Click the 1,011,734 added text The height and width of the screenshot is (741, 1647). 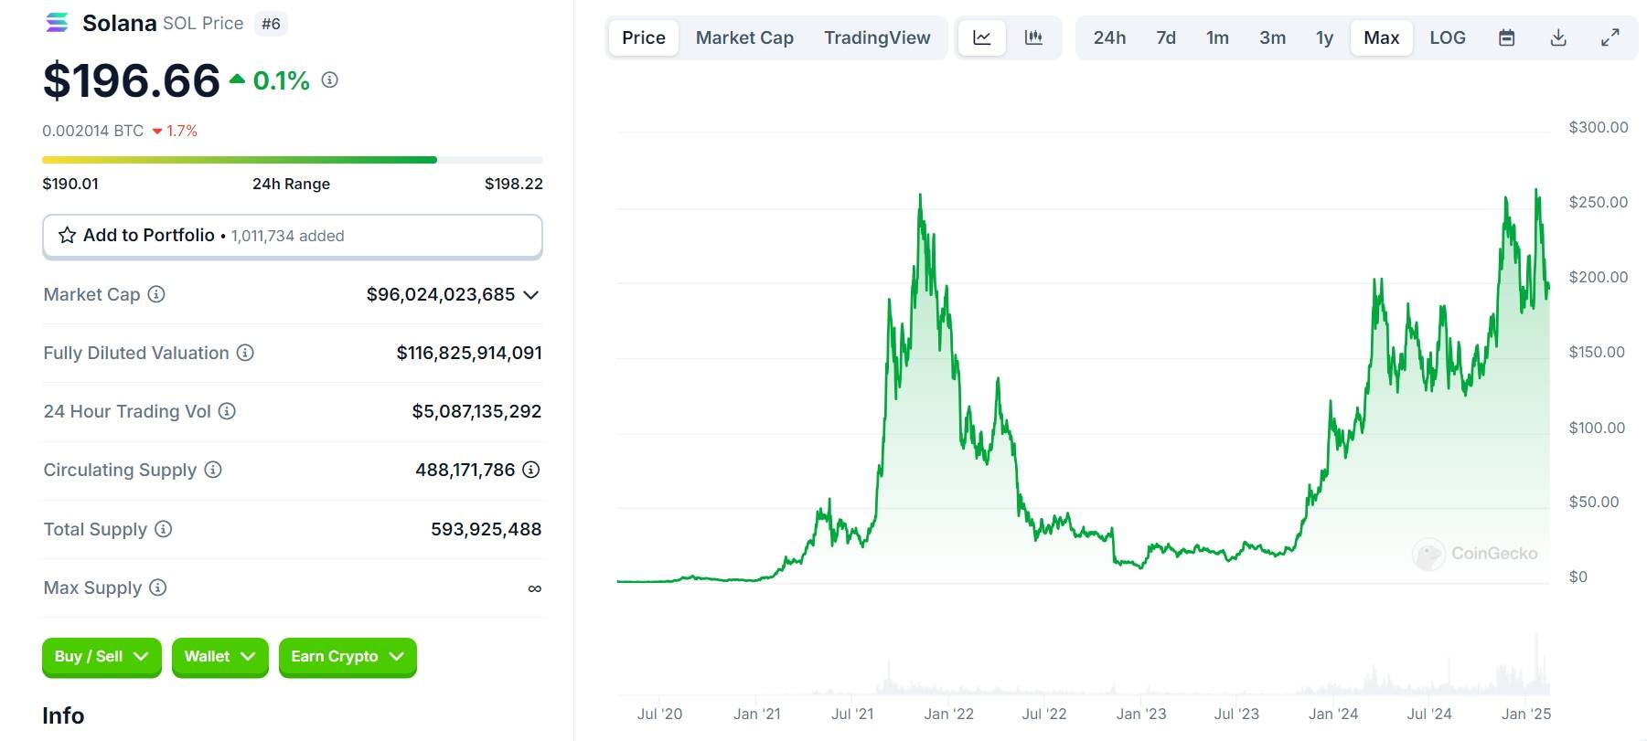coord(288,236)
